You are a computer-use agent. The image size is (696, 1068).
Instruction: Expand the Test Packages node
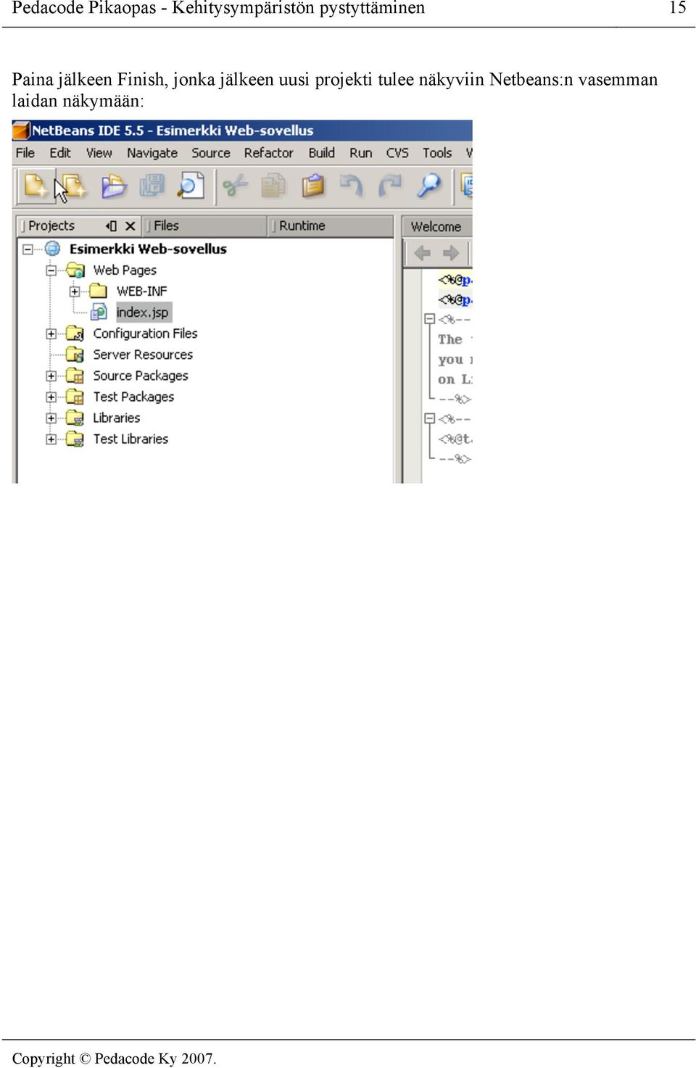(51, 397)
